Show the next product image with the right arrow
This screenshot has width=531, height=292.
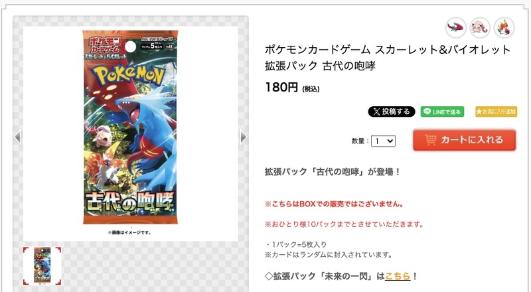point(243,137)
